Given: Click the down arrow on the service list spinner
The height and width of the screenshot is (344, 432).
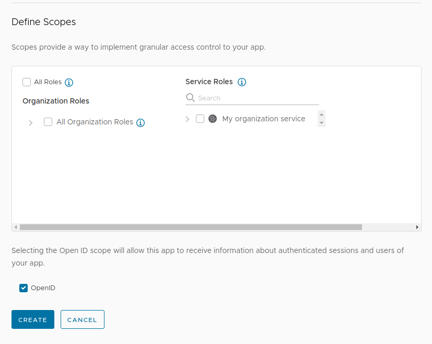Looking at the screenshot, I should coord(321,123).
